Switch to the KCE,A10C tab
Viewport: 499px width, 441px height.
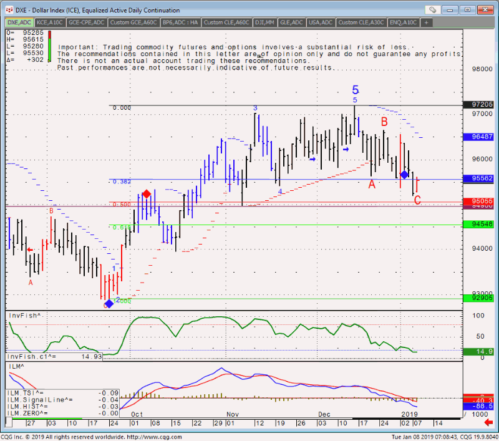click(49, 22)
